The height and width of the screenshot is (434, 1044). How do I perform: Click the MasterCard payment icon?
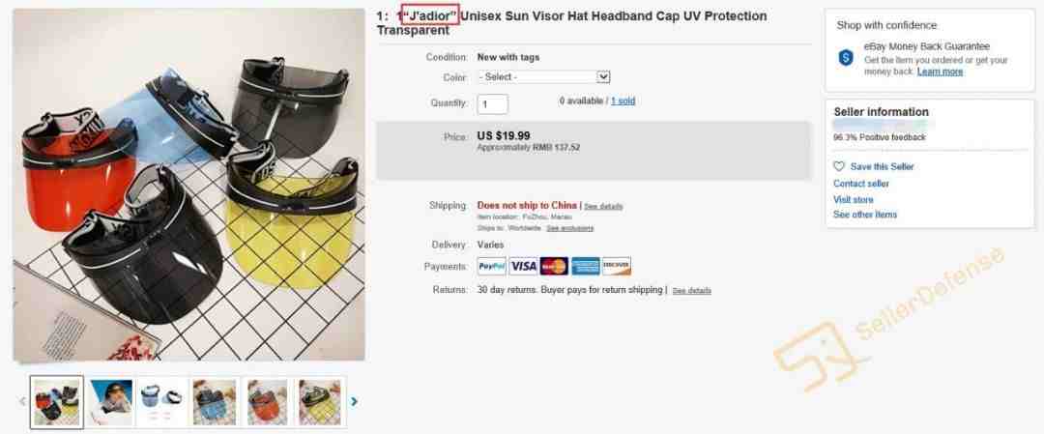(x=554, y=266)
